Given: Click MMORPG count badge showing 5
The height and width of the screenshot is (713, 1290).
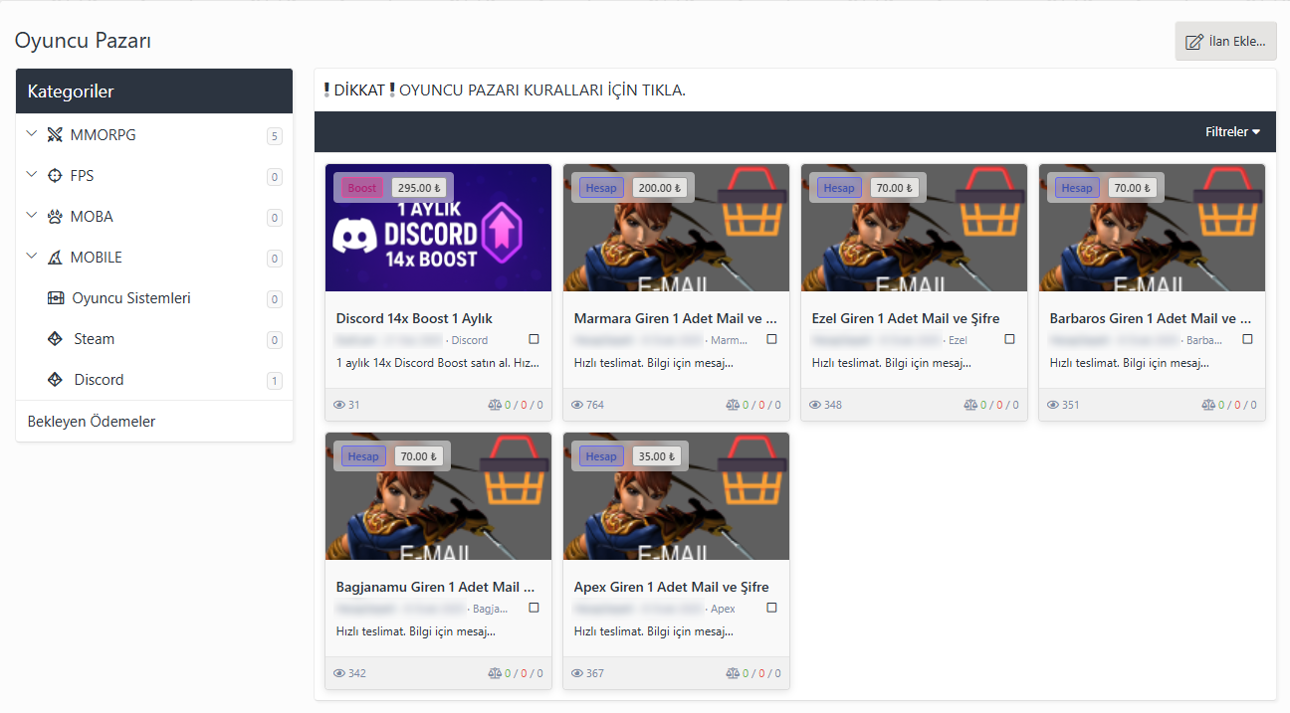Looking at the screenshot, I should click(275, 136).
